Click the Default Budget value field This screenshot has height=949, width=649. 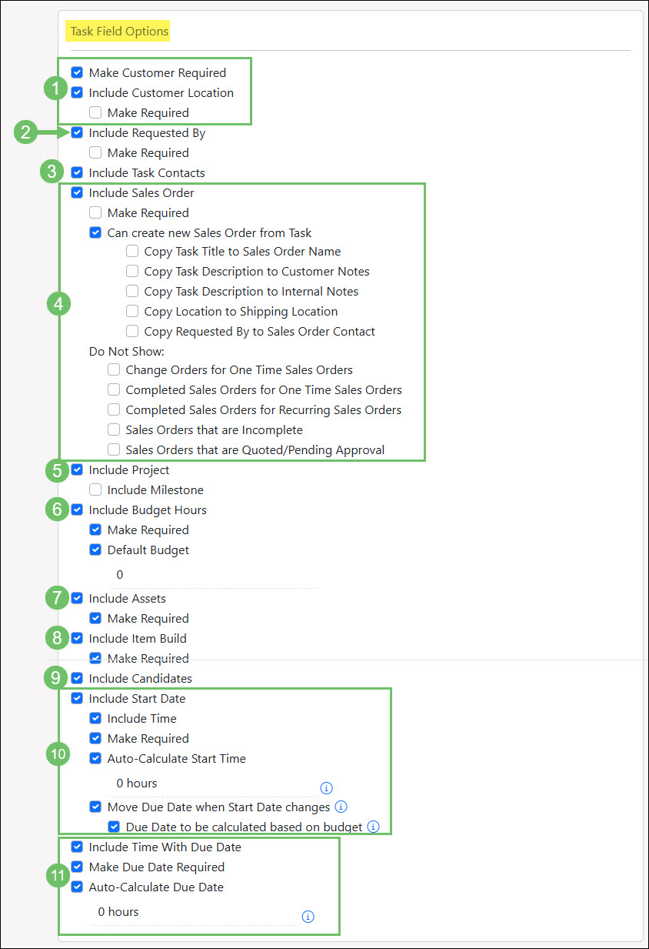(213, 575)
